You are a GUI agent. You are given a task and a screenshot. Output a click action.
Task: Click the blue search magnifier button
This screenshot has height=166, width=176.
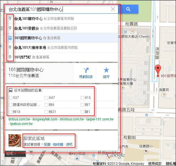(x=128, y=9)
